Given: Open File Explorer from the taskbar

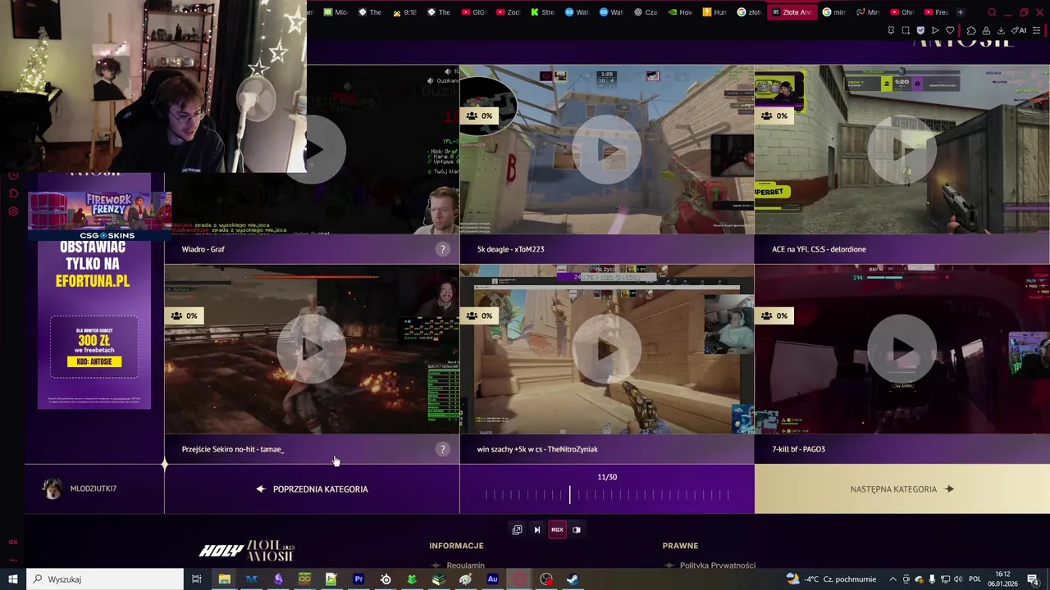Looking at the screenshot, I should point(224,579).
